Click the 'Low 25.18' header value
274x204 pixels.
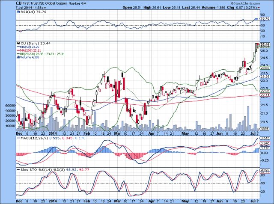(171, 8)
